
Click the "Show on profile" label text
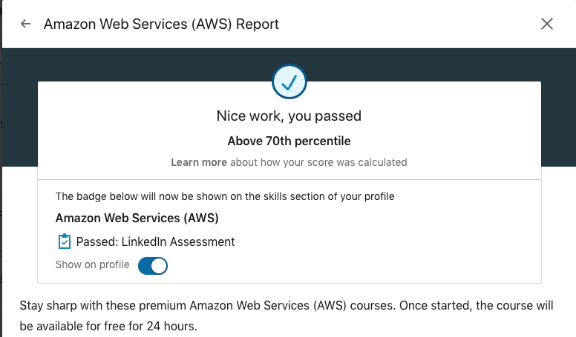(x=92, y=265)
